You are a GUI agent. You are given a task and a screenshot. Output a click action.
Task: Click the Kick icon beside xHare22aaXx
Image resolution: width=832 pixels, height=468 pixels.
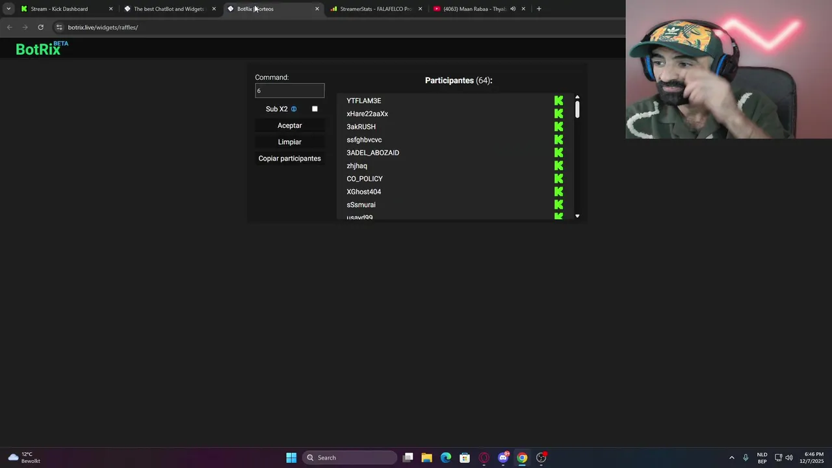tap(558, 114)
